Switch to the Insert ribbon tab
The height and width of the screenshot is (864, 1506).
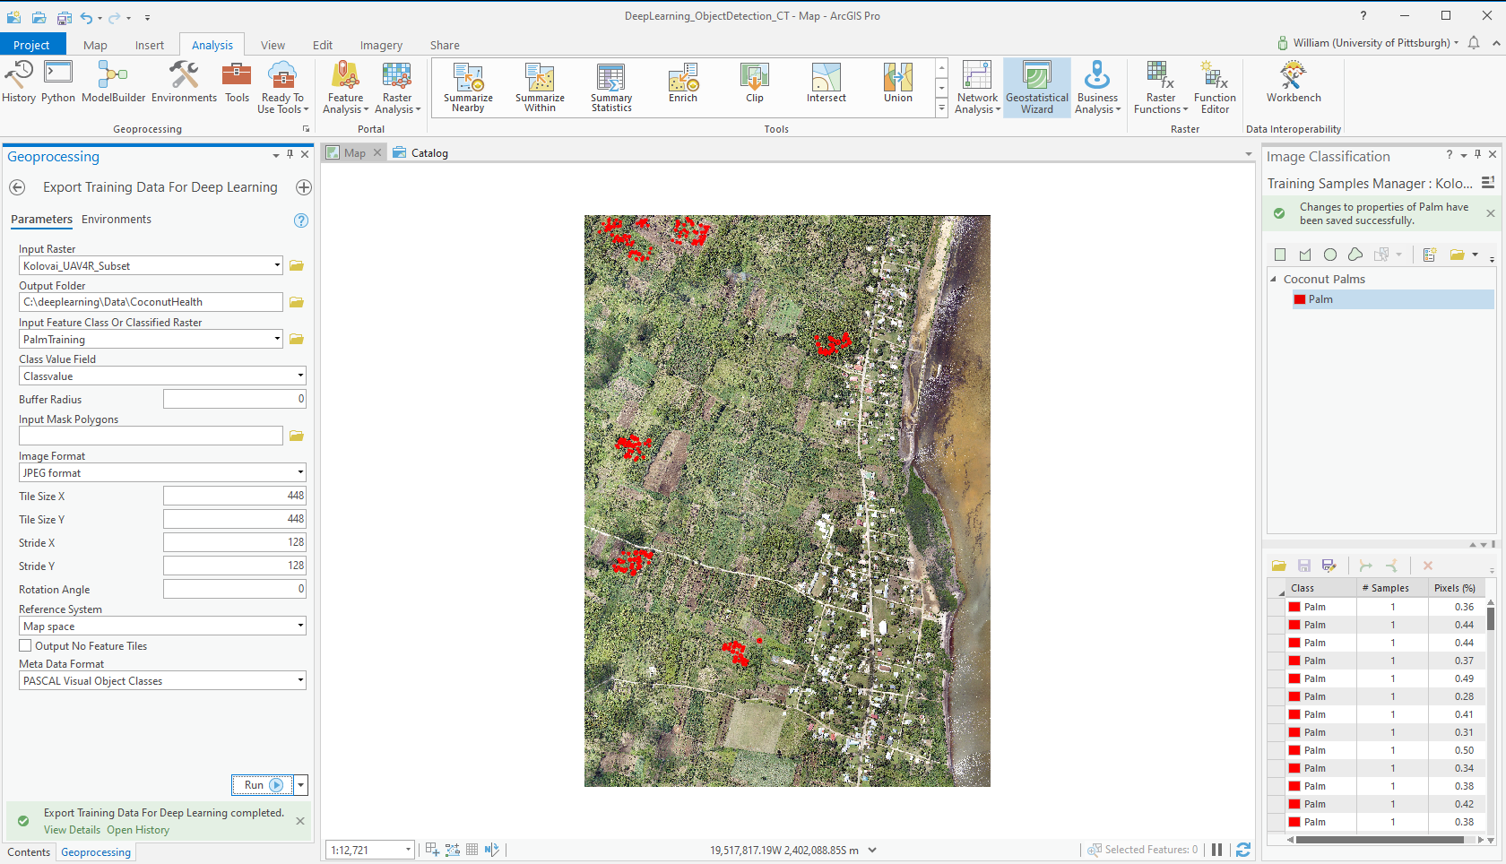pos(150,45)
